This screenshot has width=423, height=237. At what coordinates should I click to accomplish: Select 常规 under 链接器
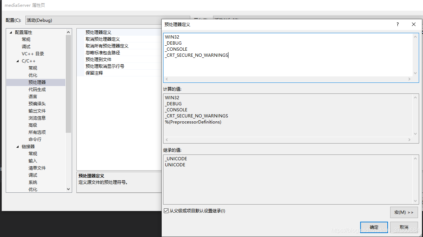[x=33, y=154]
